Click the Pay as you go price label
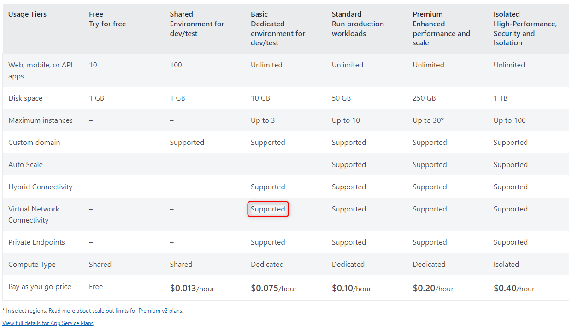 [x=40, y=287]
